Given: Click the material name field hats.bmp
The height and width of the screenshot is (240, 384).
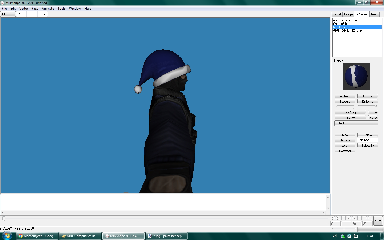Looking at the screenshot, I should [368, 140].
